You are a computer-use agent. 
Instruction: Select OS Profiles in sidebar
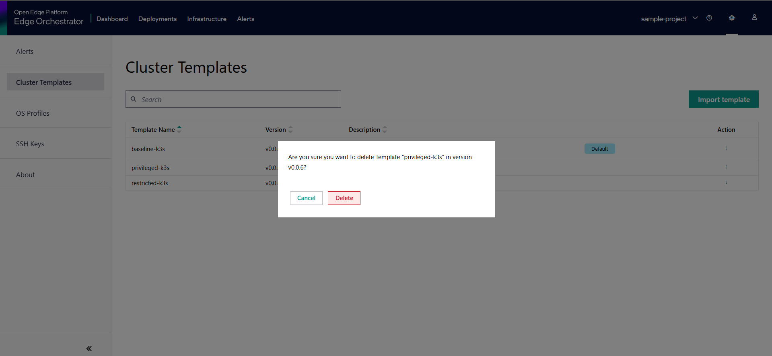pos(33,113)
